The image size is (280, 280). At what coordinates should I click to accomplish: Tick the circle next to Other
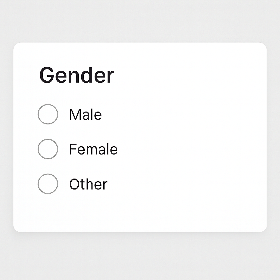(x=48, y=184)
